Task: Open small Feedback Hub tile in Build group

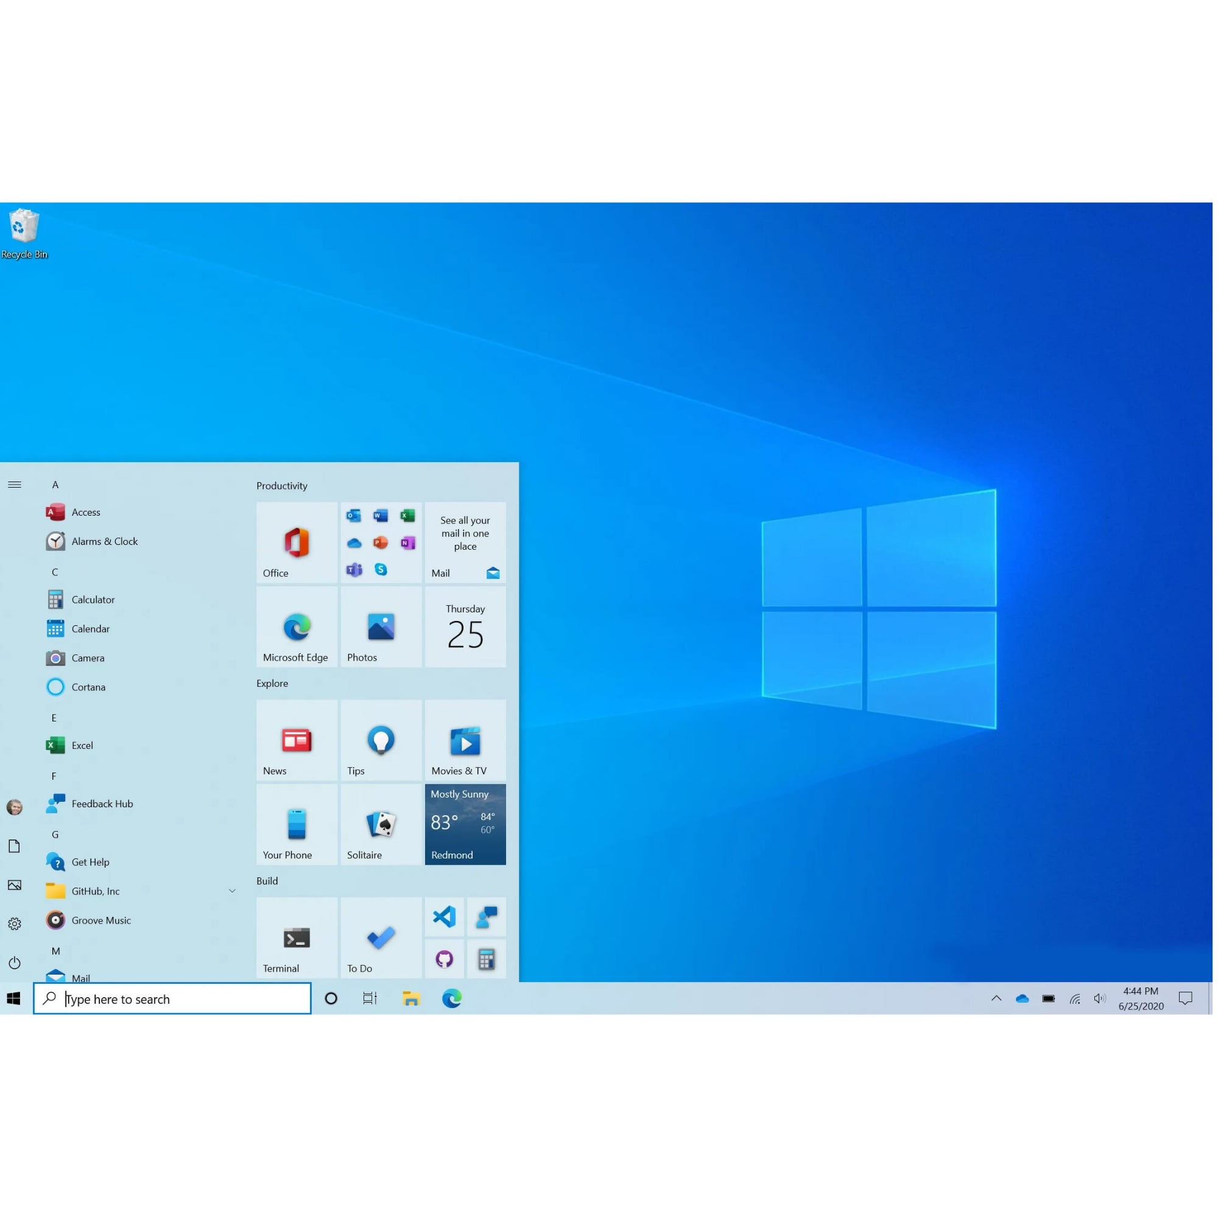Action: click(486, 916)
